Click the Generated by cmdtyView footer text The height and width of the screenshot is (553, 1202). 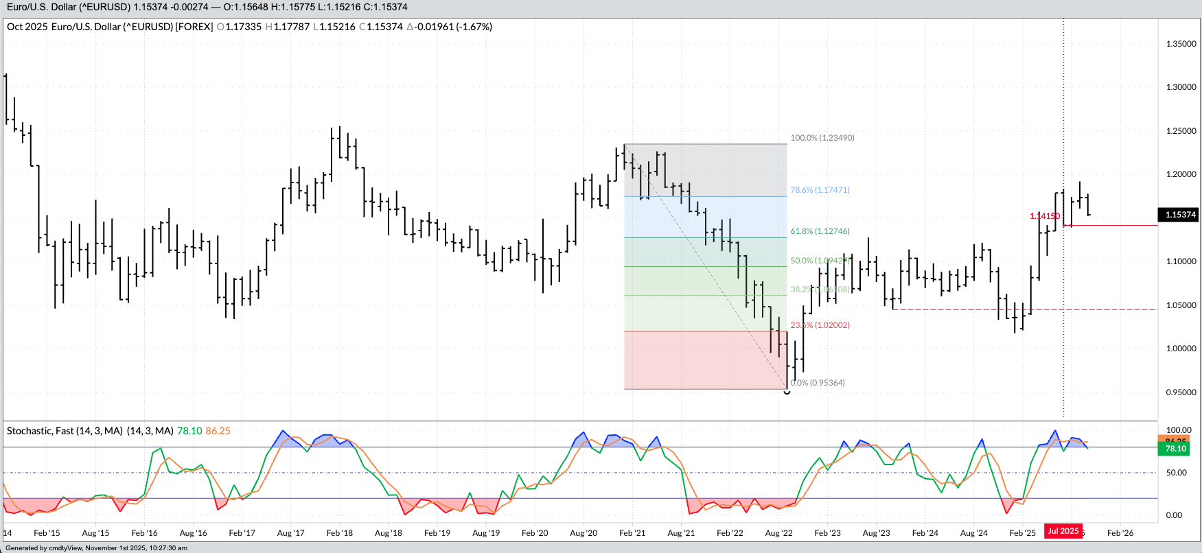click(96, 548)
